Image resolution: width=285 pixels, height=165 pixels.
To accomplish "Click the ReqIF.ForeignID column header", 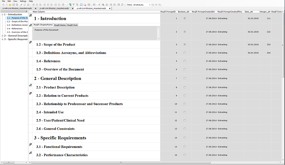I will click(x=168, y=12).
